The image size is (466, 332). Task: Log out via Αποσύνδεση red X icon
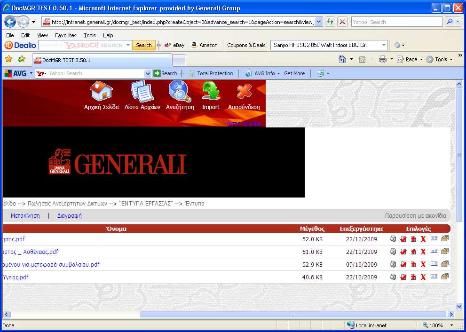click(x=244, y=92)
